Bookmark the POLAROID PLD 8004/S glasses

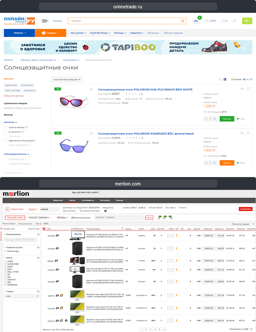tap(248, 89)
